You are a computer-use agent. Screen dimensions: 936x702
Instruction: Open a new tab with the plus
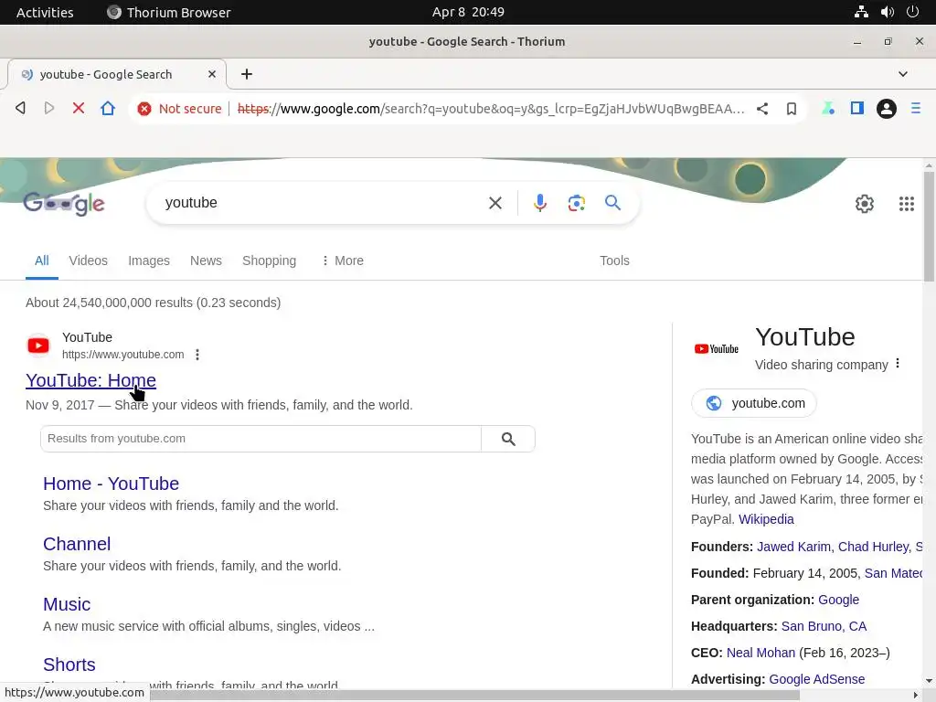[x=247, y=74]
